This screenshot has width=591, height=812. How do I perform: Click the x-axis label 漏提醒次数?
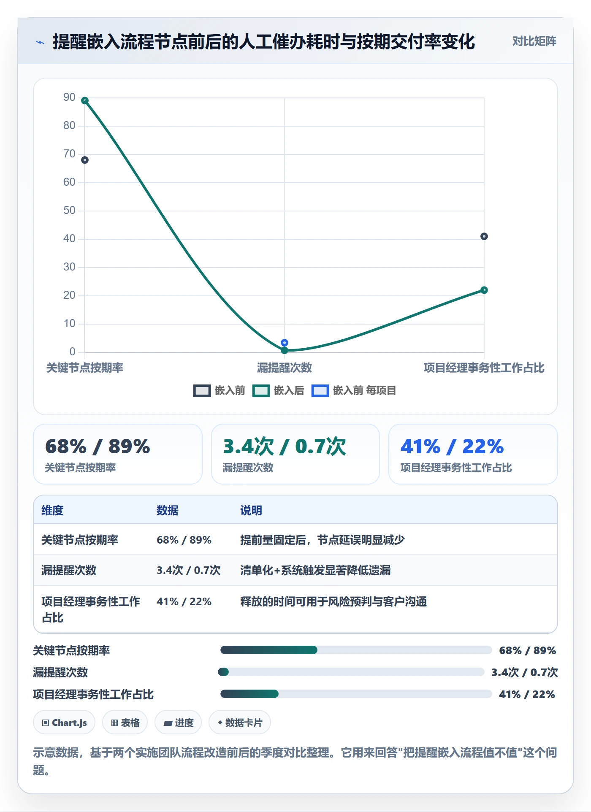(x=285, y=368)
